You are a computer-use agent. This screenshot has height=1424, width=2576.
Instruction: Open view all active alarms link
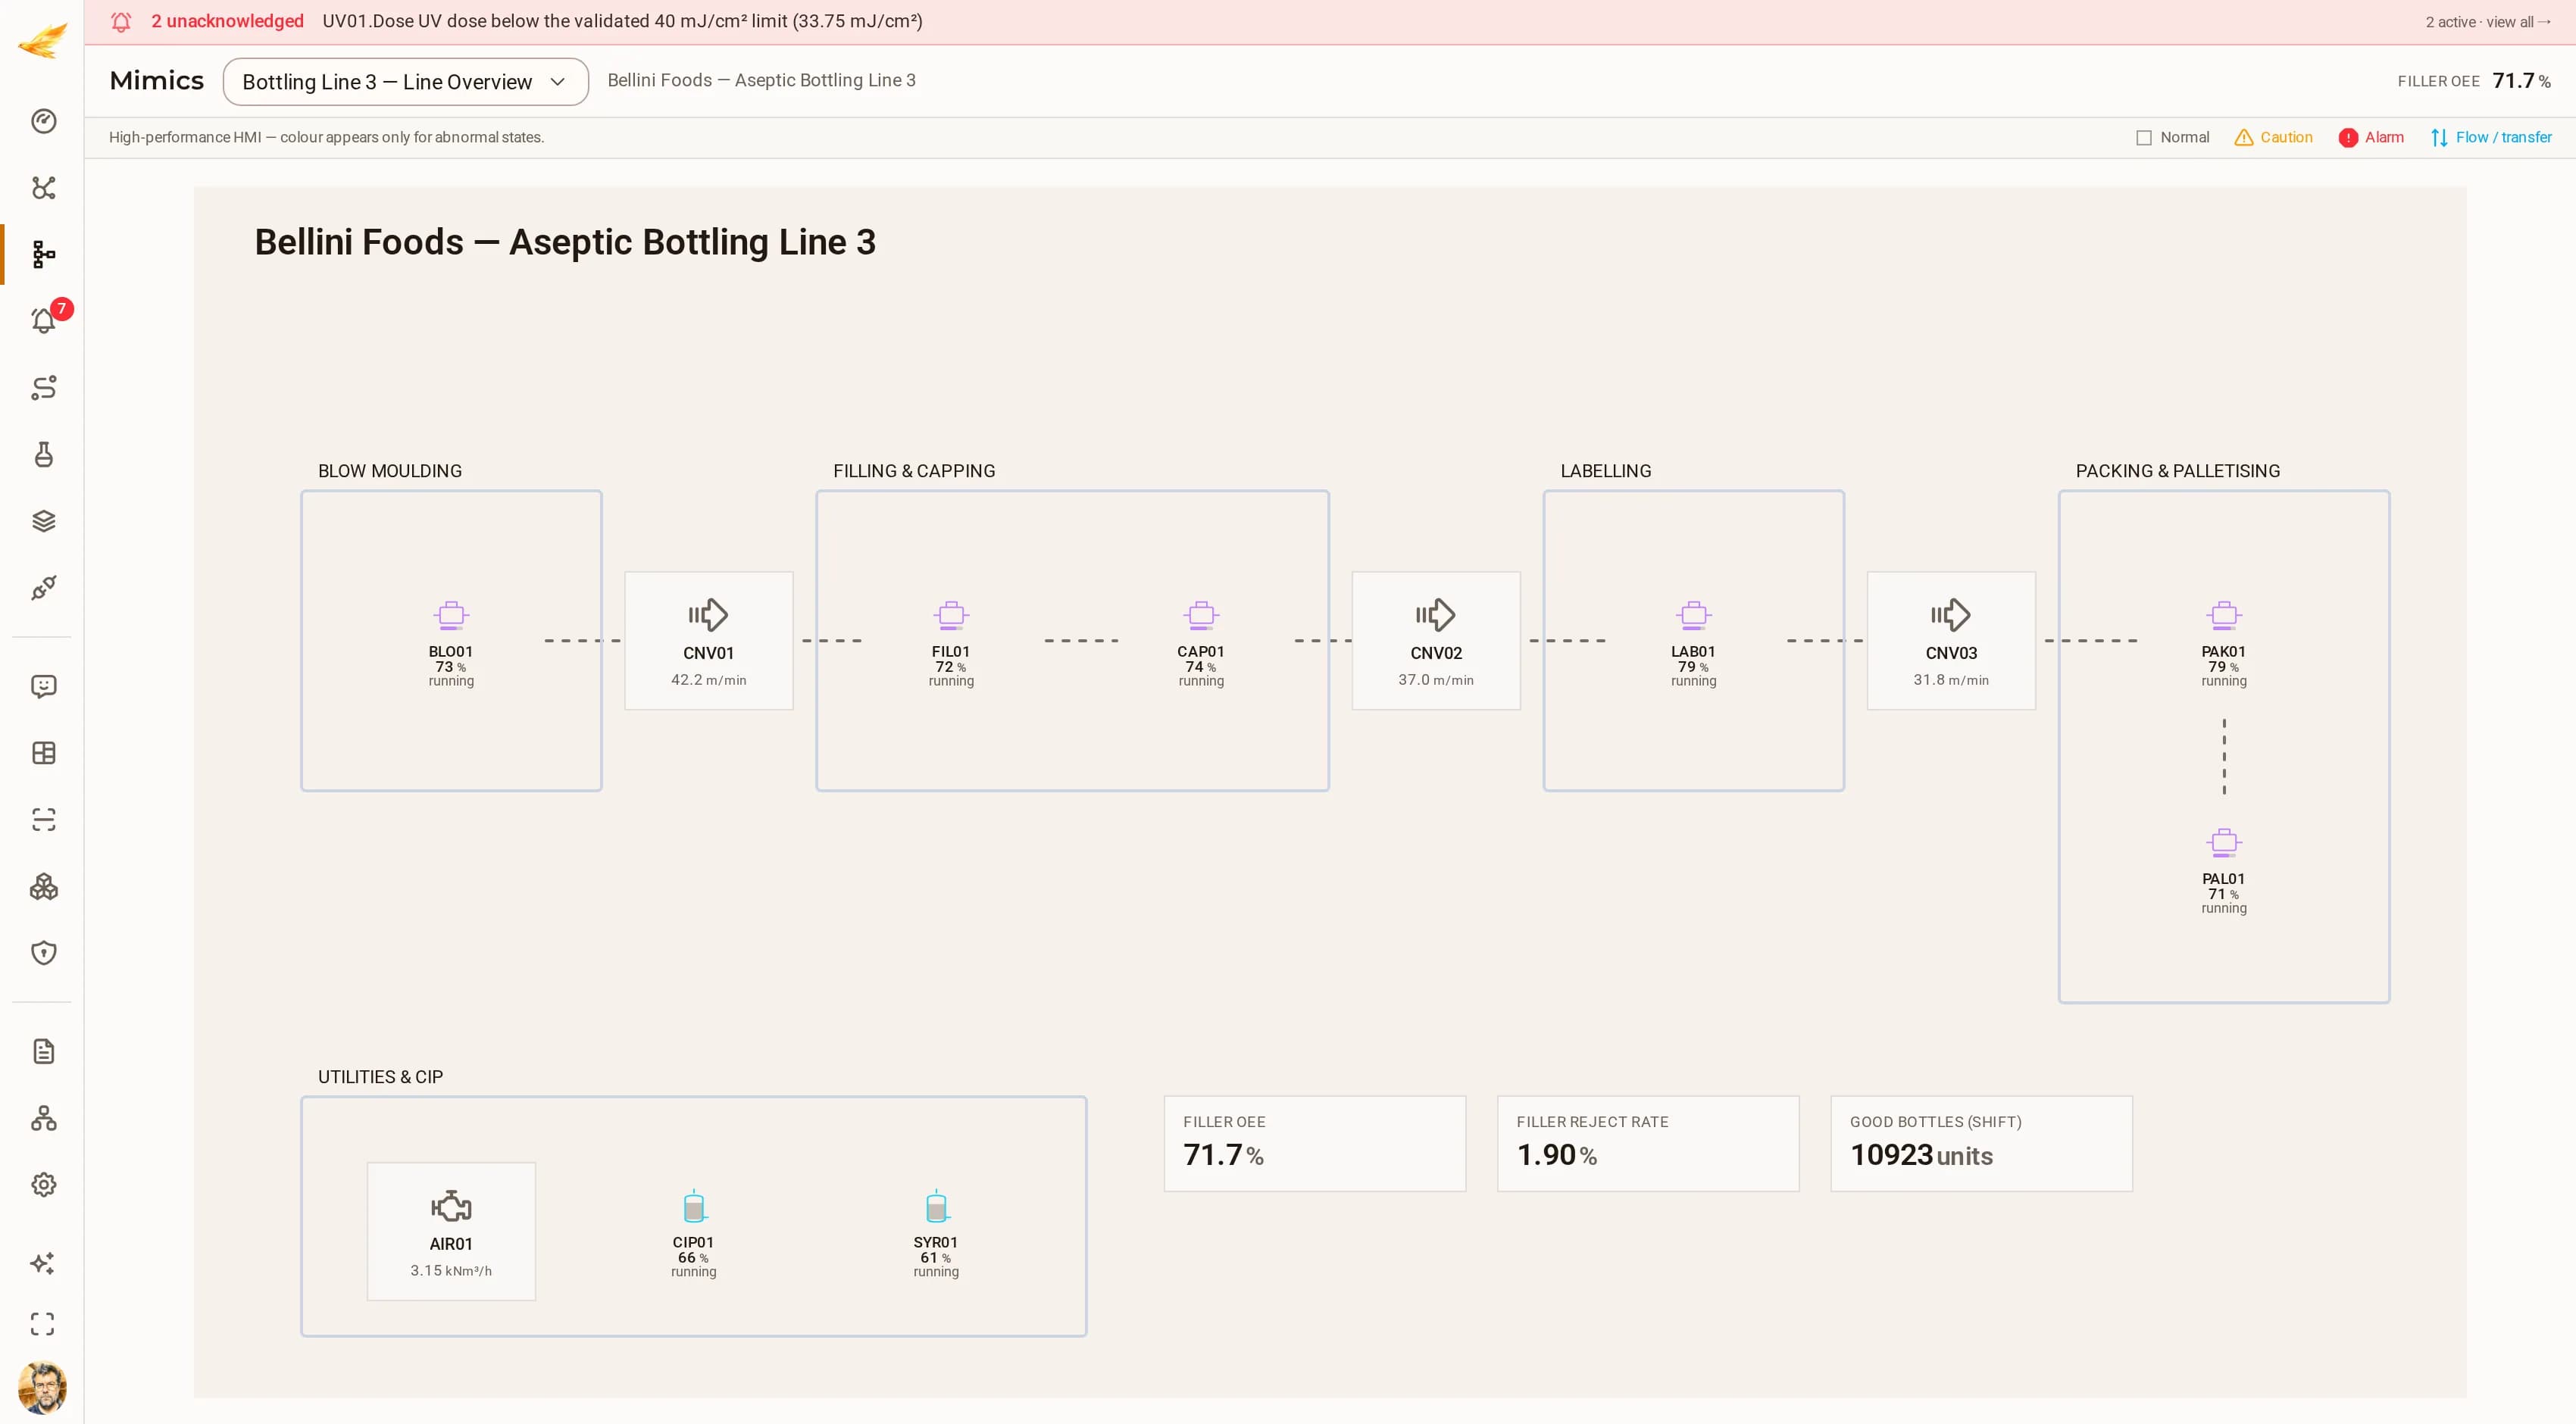(2488, 22)
